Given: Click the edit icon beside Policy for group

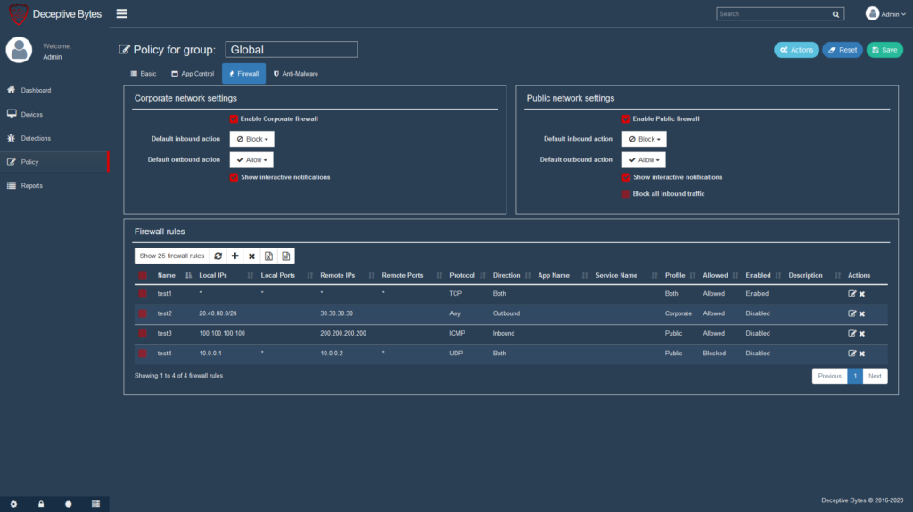Looking at the screenshot, I should pyautogui.click(x=124, y=50).
